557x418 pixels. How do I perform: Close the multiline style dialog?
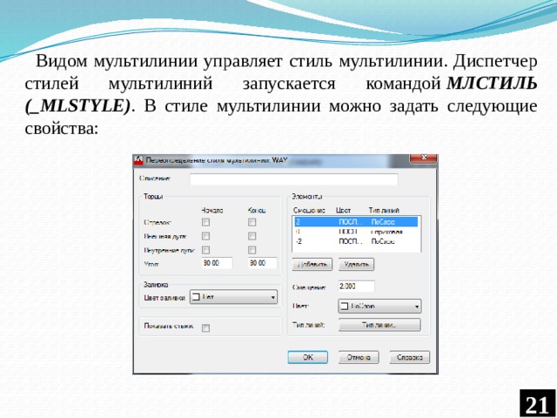pos(423,158)
